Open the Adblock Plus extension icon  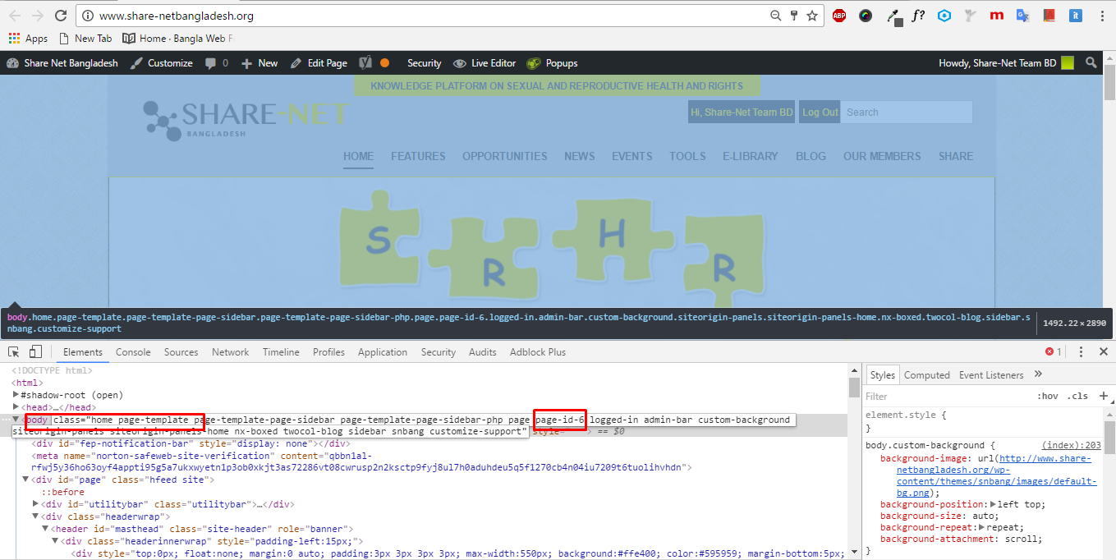point(839,16)
